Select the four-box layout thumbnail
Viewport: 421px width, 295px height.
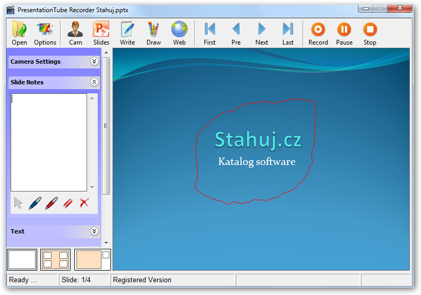56,259
